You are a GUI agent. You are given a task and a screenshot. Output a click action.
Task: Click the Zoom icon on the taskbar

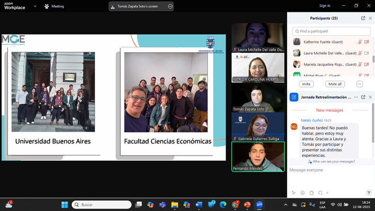click(259, 205)
